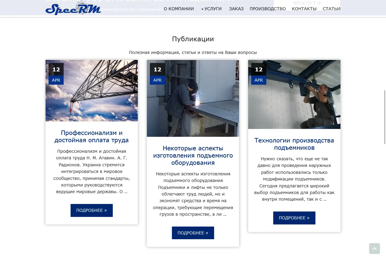Click the ПРОСЧЕТ button at top
Viewport: 386px width, 260px height.
tap(307, 3)
